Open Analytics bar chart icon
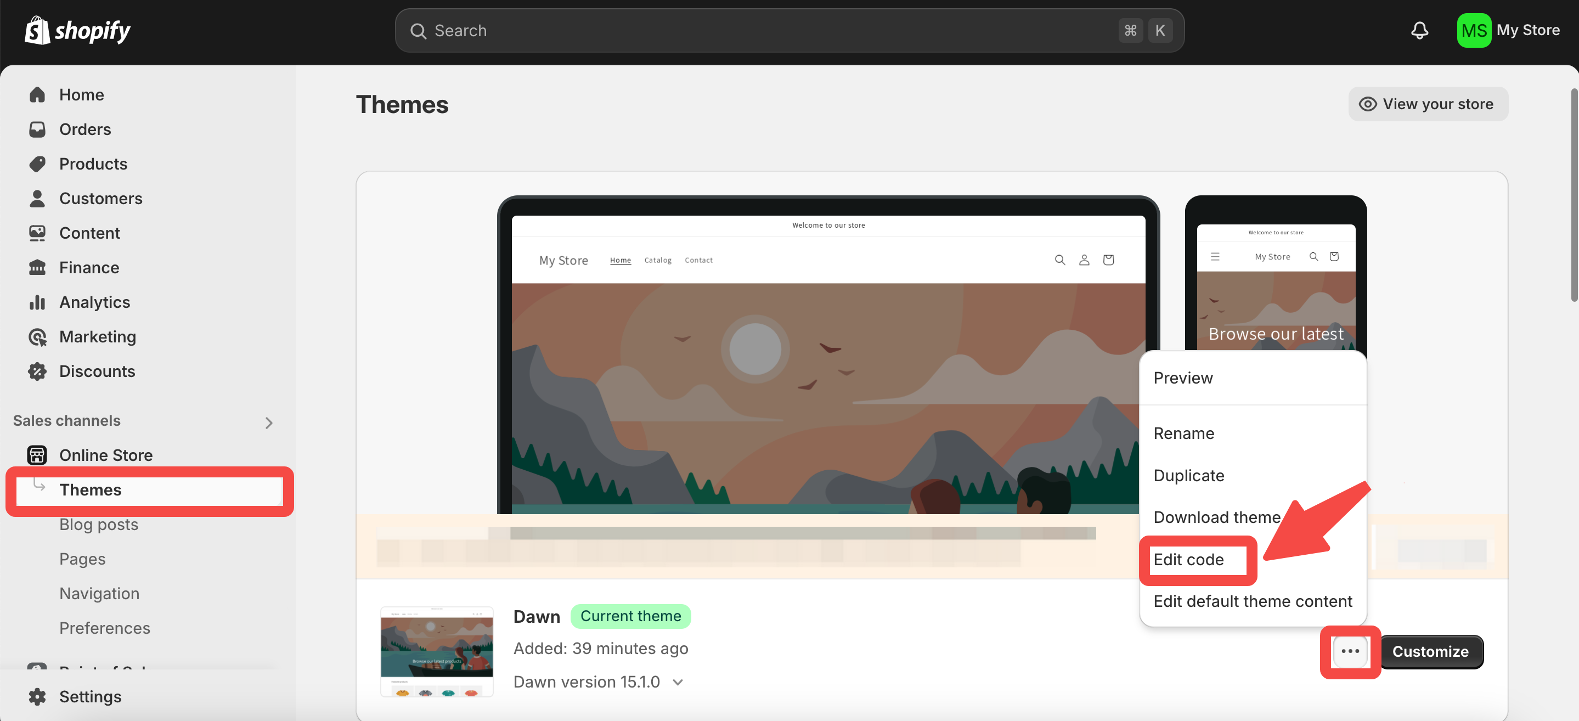 pos(37,302)
